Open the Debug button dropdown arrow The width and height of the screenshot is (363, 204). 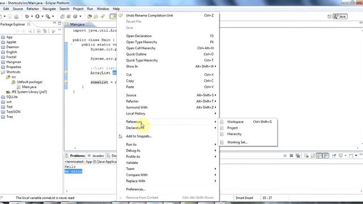[x=32, y=16]
